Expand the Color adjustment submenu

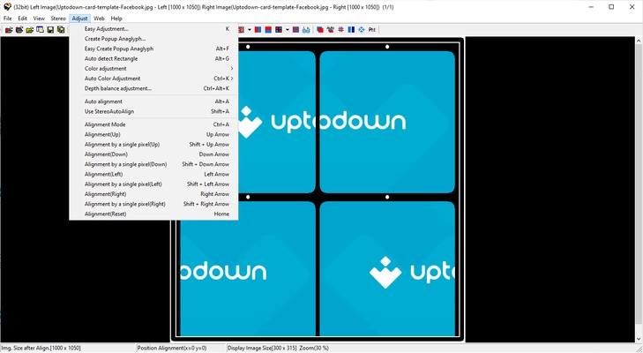click(153, 69)
